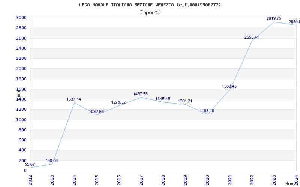Click y-axis tick label 600
Screen dimensions: 300x187
(x=22, y=140)
